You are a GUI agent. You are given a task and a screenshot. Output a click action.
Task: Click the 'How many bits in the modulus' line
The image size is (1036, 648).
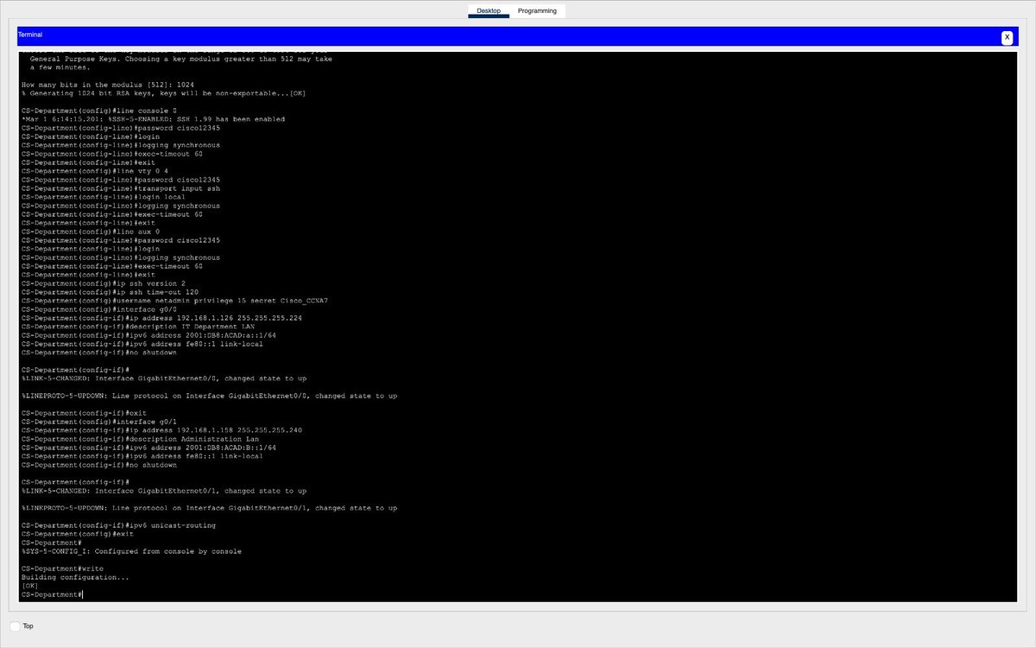tap(108, 85)
